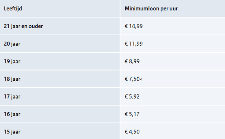
Task: Select the 19 jaar row label
Action: 12,62
